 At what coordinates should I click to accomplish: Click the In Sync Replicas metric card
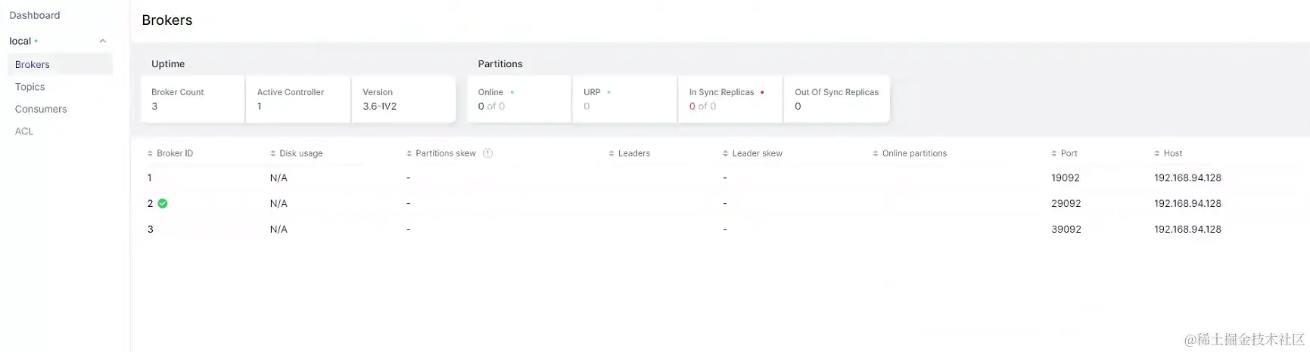tap(730, 99)
